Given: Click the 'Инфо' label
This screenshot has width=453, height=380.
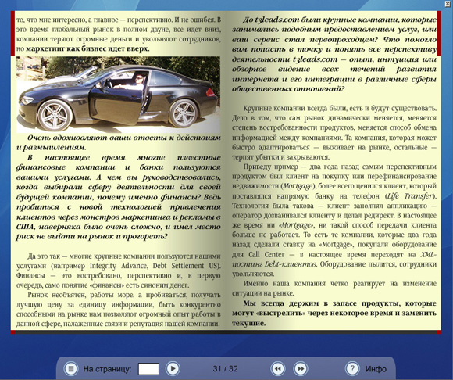Looking at the screenshot, I should [x=376, y=369].
